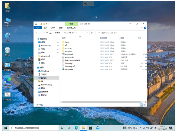Screen dimensions: 178x132
Task: Refresh the current folder view
Action: [x=92, y=33]
